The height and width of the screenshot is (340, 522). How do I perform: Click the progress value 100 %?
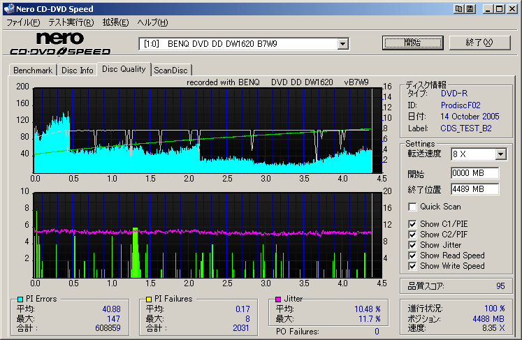[x=495, y=309]
